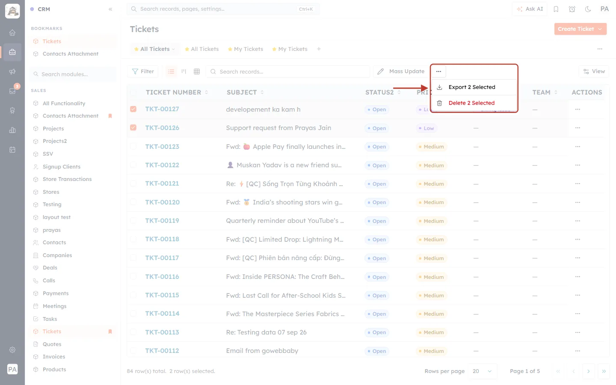This screenshot has height=385, width=616.
Task: Sort by Subject column arrows
Action: (x=262, y=92)
